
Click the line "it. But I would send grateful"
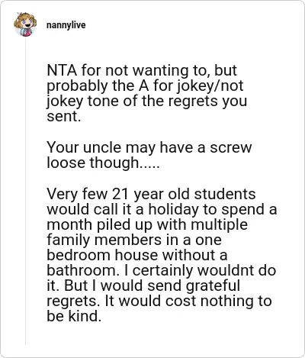tap(143, 285)
